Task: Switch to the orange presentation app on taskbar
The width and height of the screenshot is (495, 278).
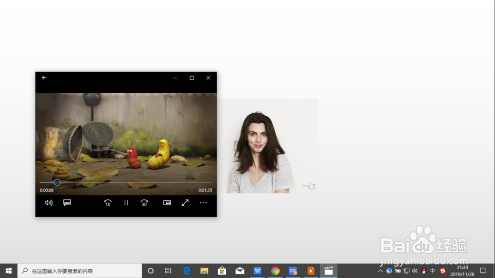Action: coord(311,271)
